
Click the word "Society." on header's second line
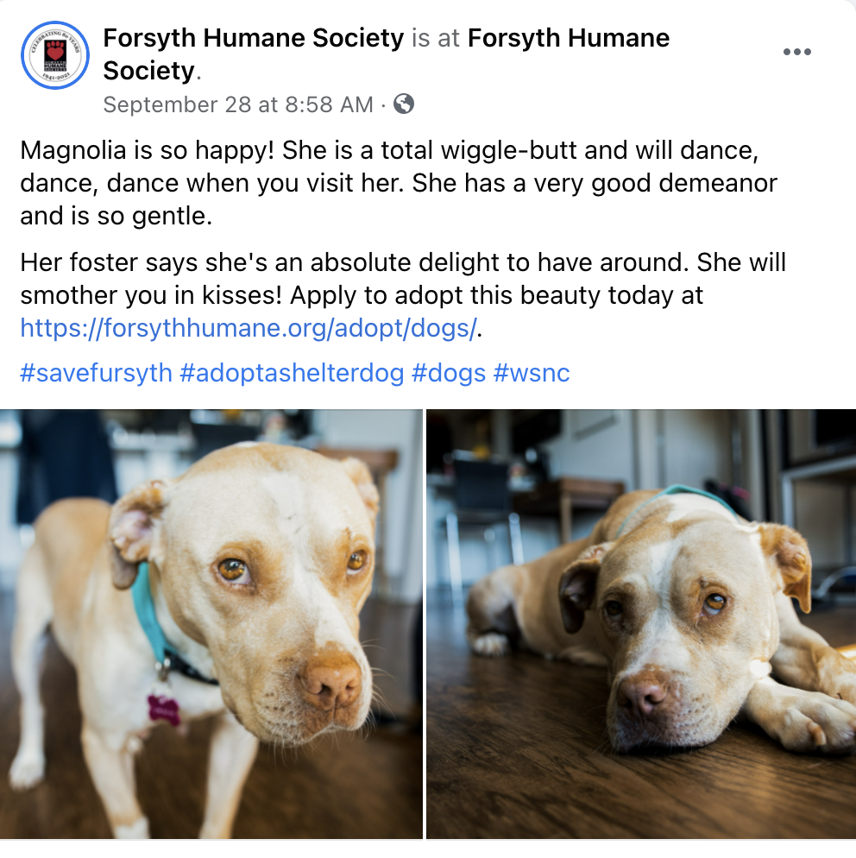(x=152, y=71)
